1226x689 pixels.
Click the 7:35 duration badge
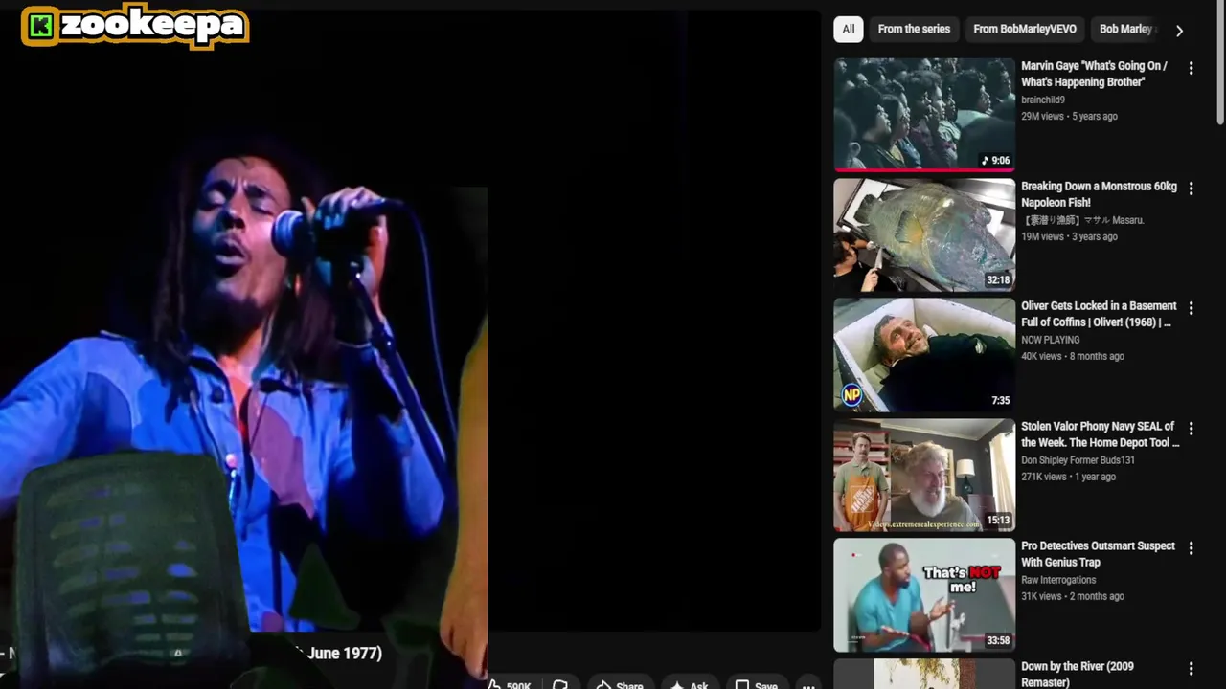1000,400
